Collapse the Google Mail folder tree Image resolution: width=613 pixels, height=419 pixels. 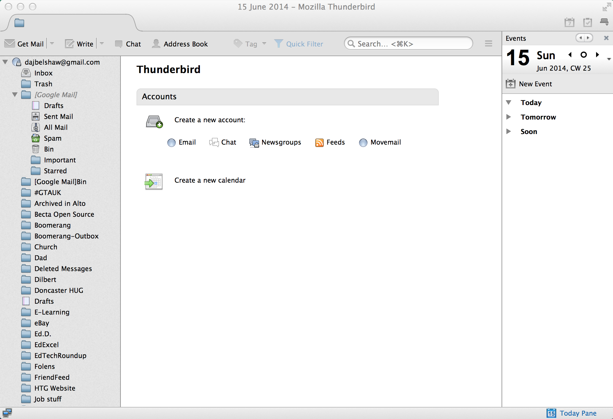click(15, 94)
